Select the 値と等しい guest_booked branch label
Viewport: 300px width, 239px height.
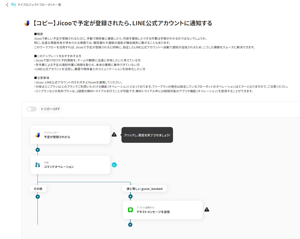pyautogui.click(x=144, y=189)
